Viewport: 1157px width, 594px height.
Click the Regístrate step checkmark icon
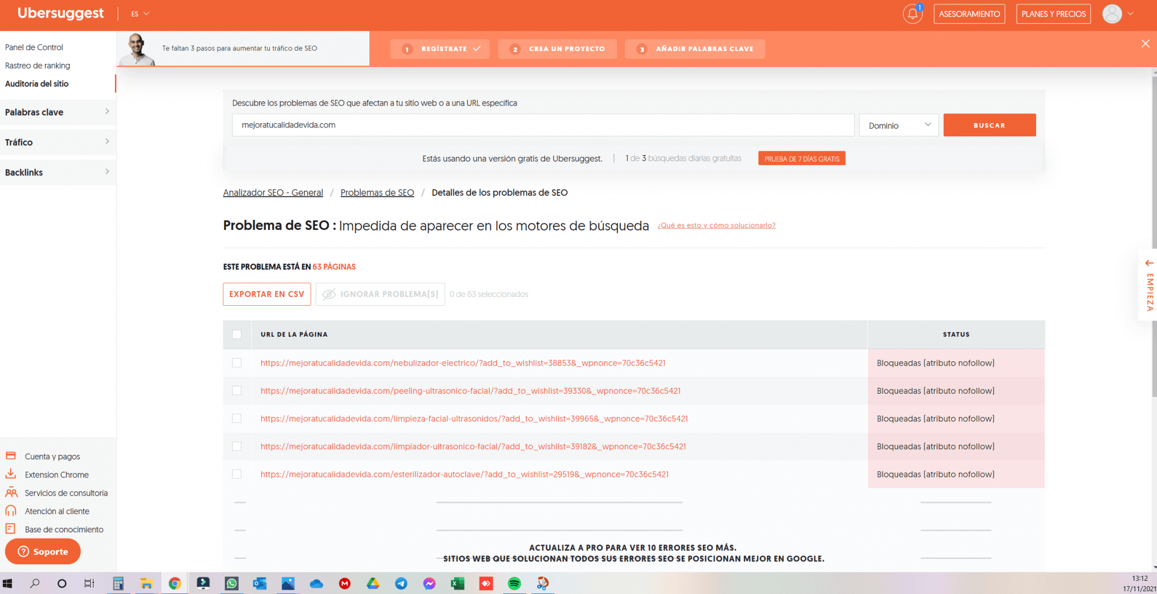tap(477, 48)
